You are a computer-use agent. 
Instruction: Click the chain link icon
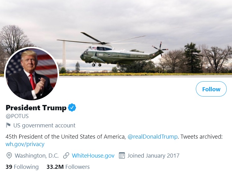(x=66, y=155)
